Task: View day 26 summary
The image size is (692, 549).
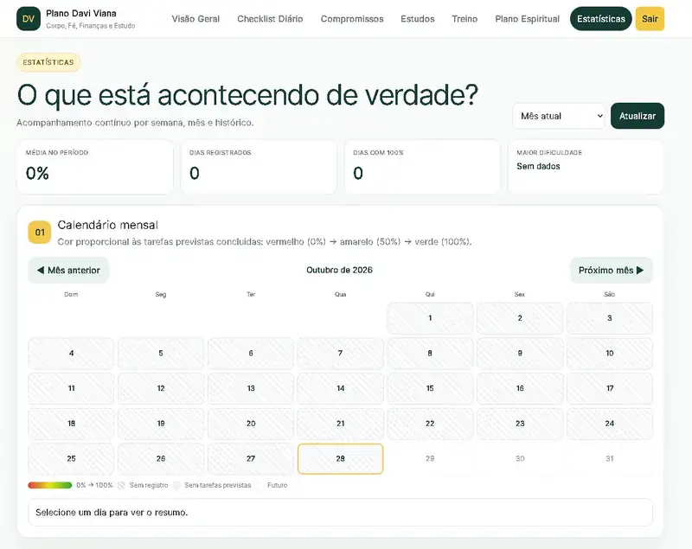Action: 161,458
